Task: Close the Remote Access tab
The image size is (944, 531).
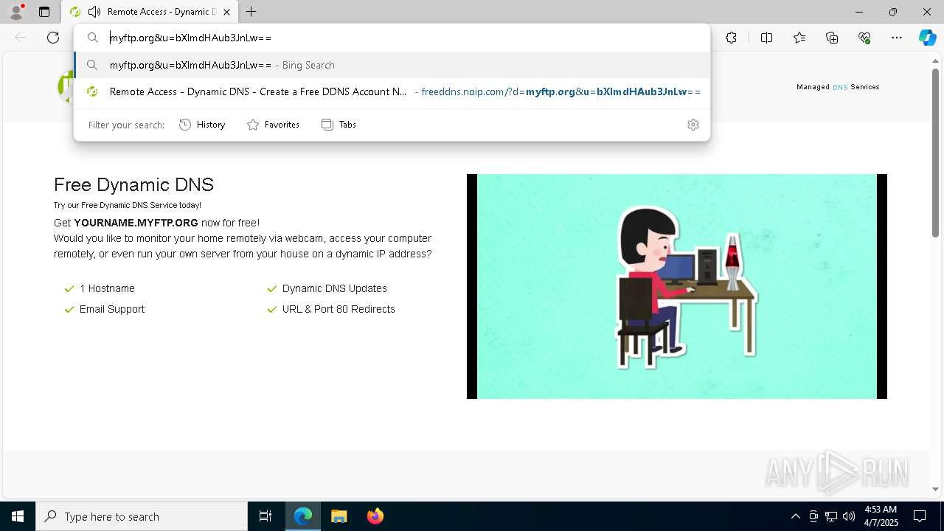Action: click(226, 12)
